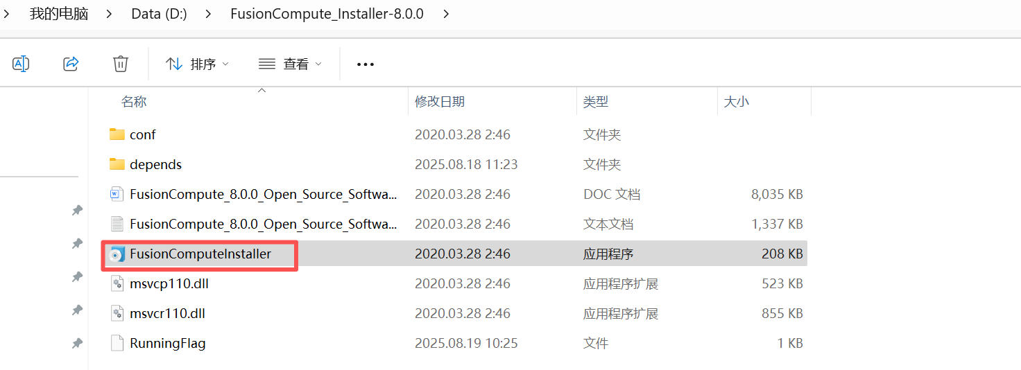Click Data (D:) in the breadcrumb
The width and height of the screenshot is (1021, 370).
pos(159,14)
